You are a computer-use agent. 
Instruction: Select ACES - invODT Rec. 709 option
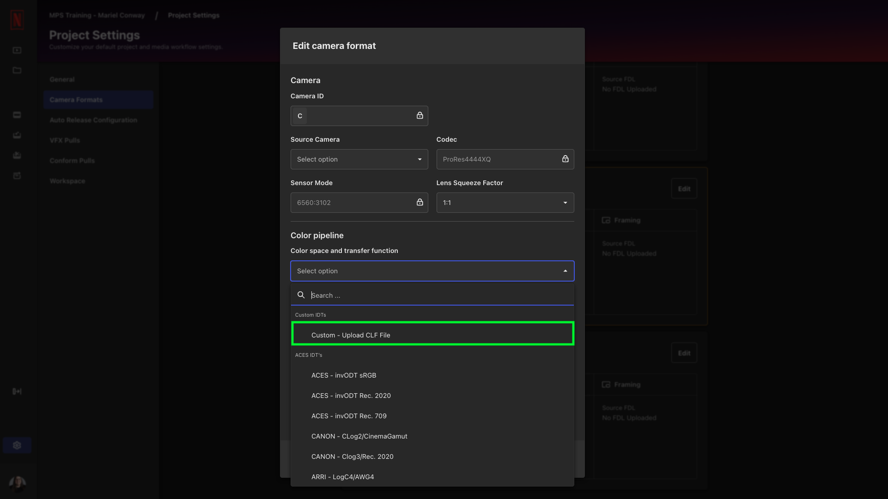tap(432, 416)
